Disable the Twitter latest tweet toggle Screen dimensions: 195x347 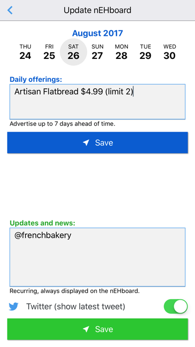pos(176,307)
